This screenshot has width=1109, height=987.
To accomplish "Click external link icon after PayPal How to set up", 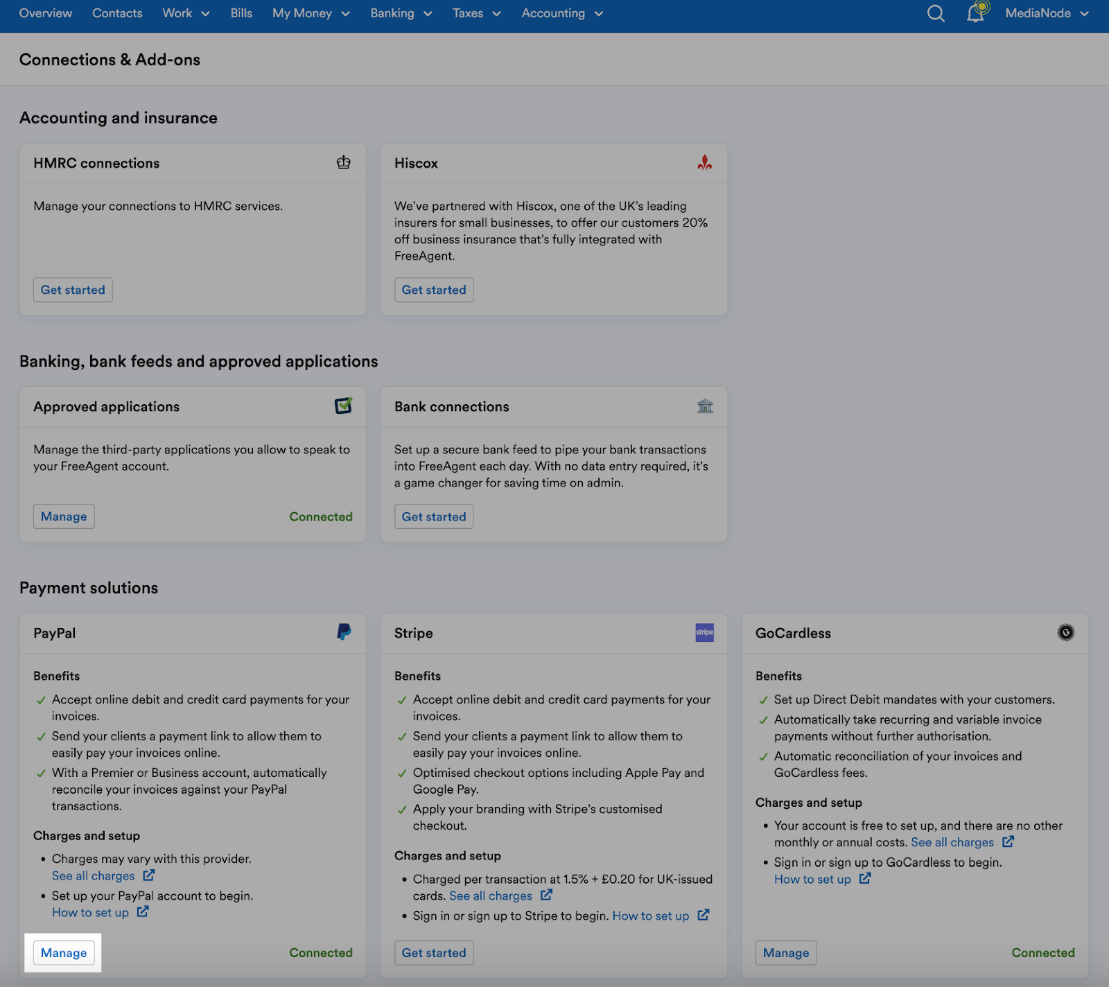I will (x=143, y=911).
